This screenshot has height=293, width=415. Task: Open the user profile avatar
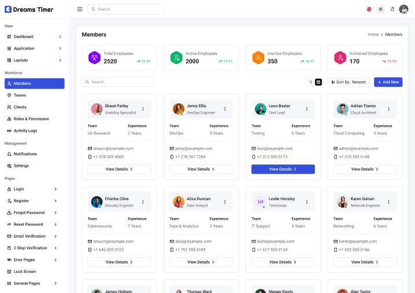[x=403, y=9]
